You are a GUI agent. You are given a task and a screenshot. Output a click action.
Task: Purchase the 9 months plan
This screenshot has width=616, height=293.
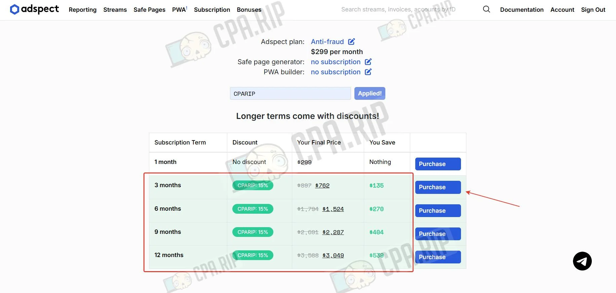coord(438,234)
